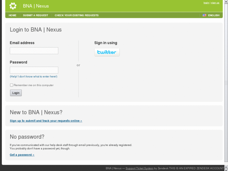Focus the Password input field
228x171 pixels.
(x=34, y=70)
